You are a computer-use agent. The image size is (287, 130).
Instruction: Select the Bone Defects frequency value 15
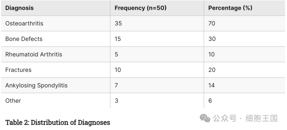(118, 39)
